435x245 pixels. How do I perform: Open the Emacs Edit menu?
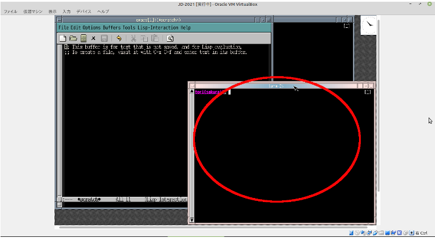click(75, 27)
